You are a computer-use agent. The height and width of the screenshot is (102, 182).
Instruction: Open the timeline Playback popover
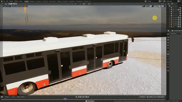(8, 97)
